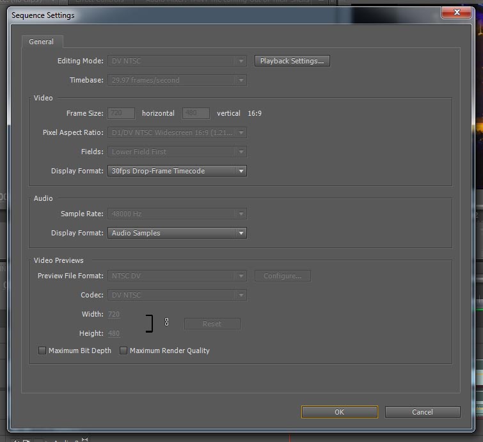Click the 16:9 aspect ratio text
The image size is (483, 442).
(255, 113)
